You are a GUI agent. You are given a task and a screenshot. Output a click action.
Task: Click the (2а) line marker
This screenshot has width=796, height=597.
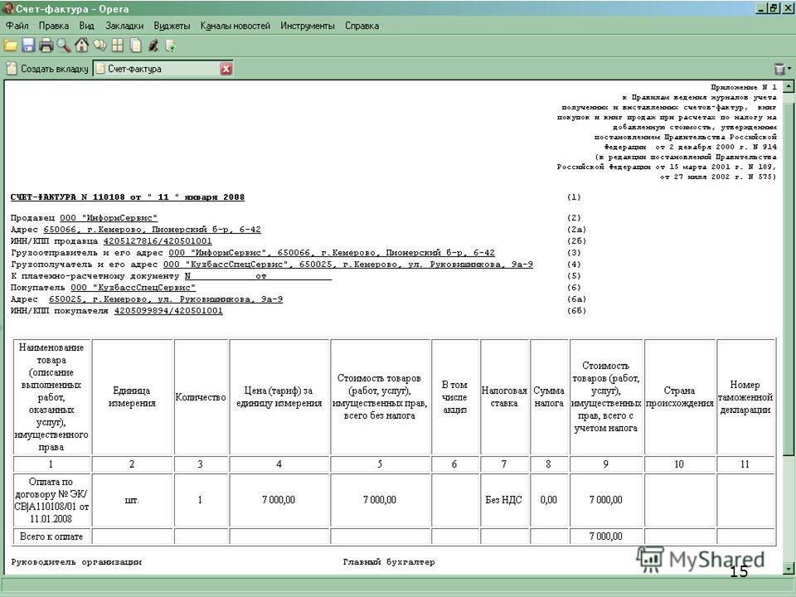(577, 230)
